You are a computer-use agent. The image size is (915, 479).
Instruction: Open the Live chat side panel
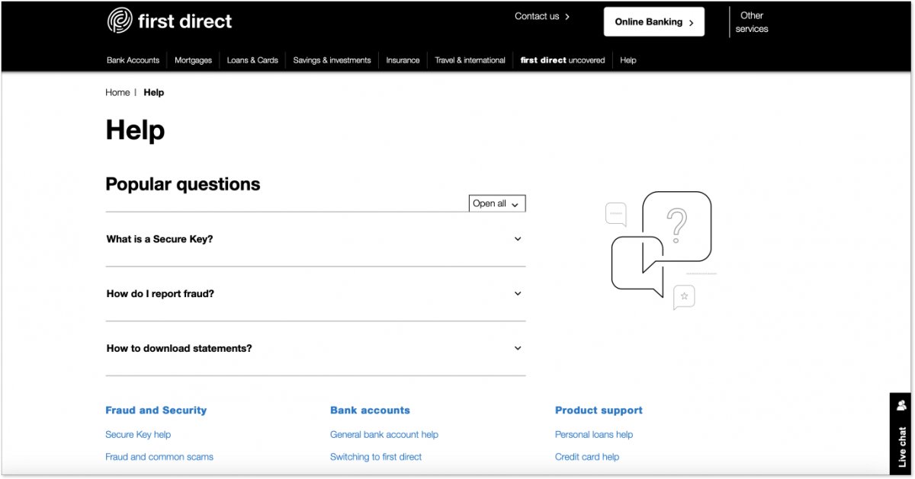[901, 436]
